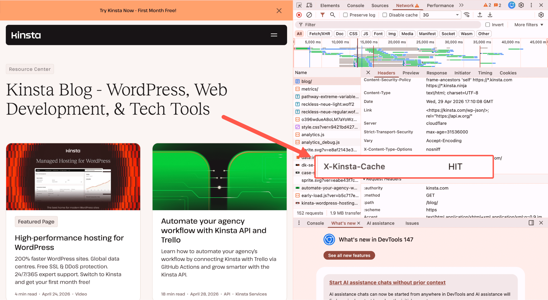Click the import HAR upload icon

(x=480, y=15)
